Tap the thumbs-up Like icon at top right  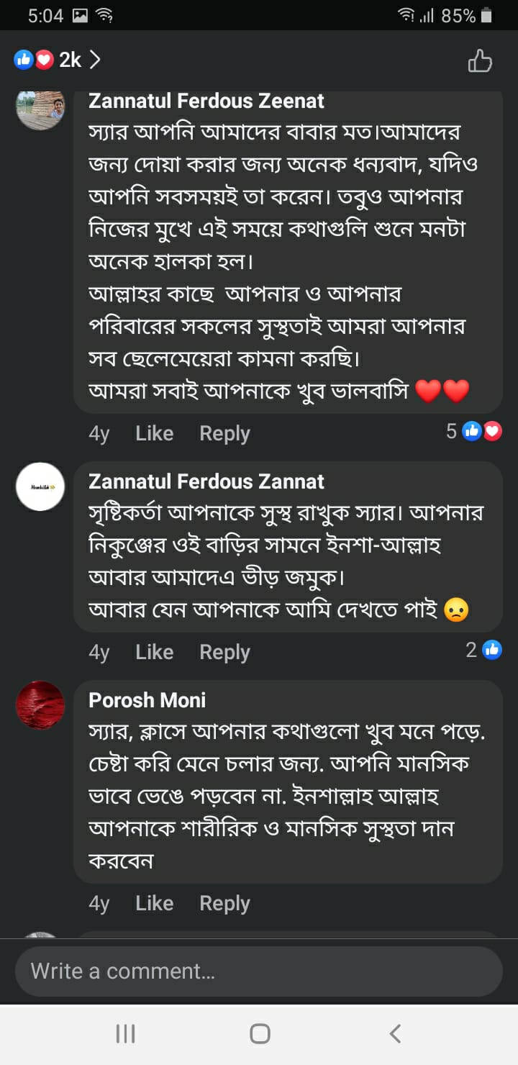480,61
